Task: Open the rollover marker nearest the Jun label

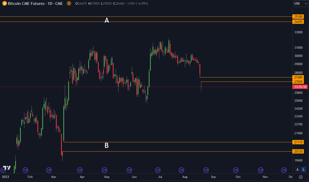Action: (x=130, y=170)
